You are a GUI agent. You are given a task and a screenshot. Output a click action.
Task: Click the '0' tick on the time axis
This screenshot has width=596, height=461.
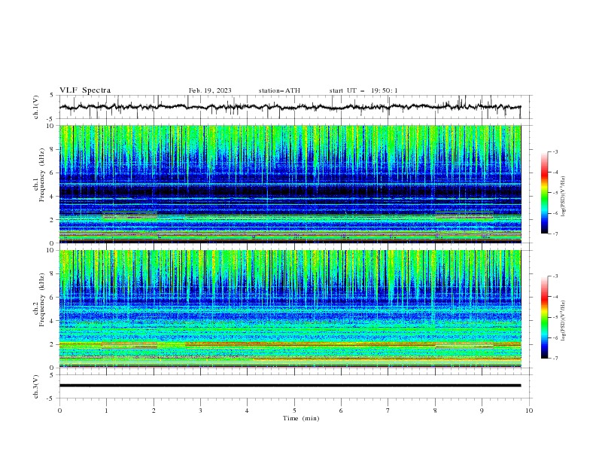coord(59,411)
